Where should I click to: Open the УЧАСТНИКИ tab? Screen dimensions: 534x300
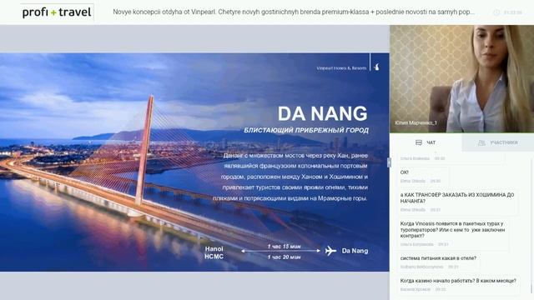click(498, 142)
